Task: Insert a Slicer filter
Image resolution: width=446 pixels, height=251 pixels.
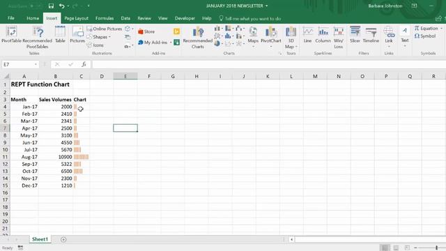Action: click(x=355, y=35)
